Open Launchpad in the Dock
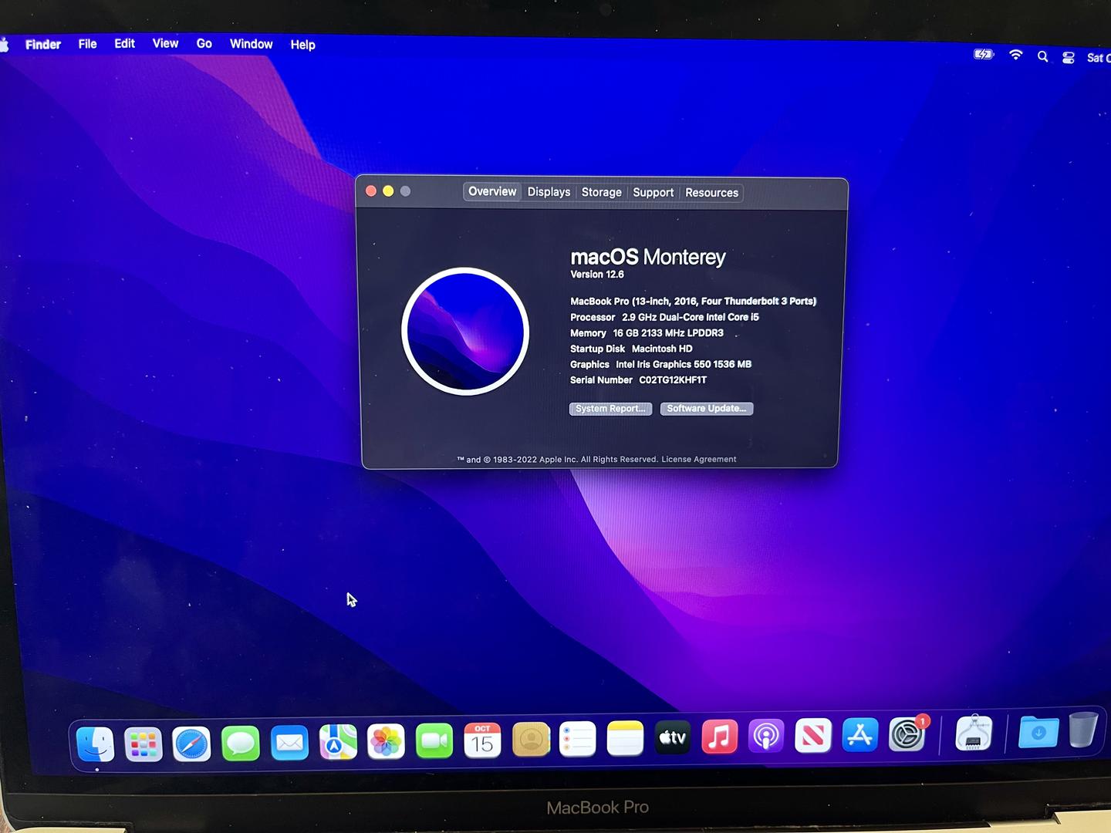The width and height of the screenshot is (1111, 833). click(144, 744)
